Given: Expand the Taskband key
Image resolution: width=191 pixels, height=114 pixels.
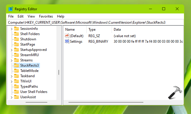Looking at the screenshot, I should point(11,76).
